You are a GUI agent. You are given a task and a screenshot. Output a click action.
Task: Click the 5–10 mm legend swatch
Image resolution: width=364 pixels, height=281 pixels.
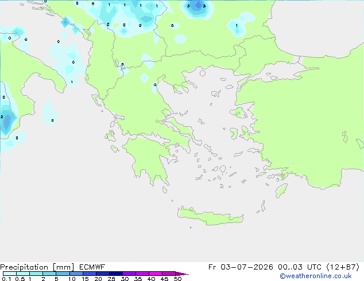tap(63, 274)
